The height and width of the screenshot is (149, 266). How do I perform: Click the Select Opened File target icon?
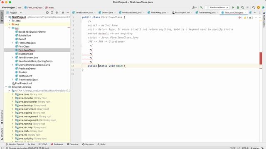pyautogui.click(x=47, y=13)
